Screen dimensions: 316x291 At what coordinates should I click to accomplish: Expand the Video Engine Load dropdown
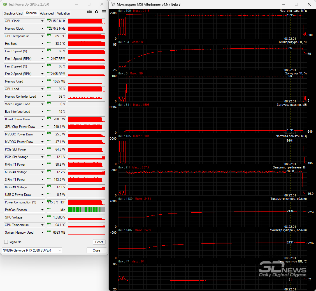(x=42, y=104)
